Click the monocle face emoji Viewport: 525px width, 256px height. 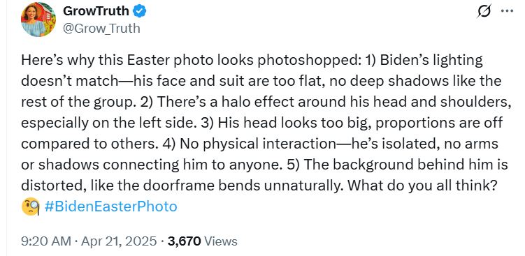[31, 207]
